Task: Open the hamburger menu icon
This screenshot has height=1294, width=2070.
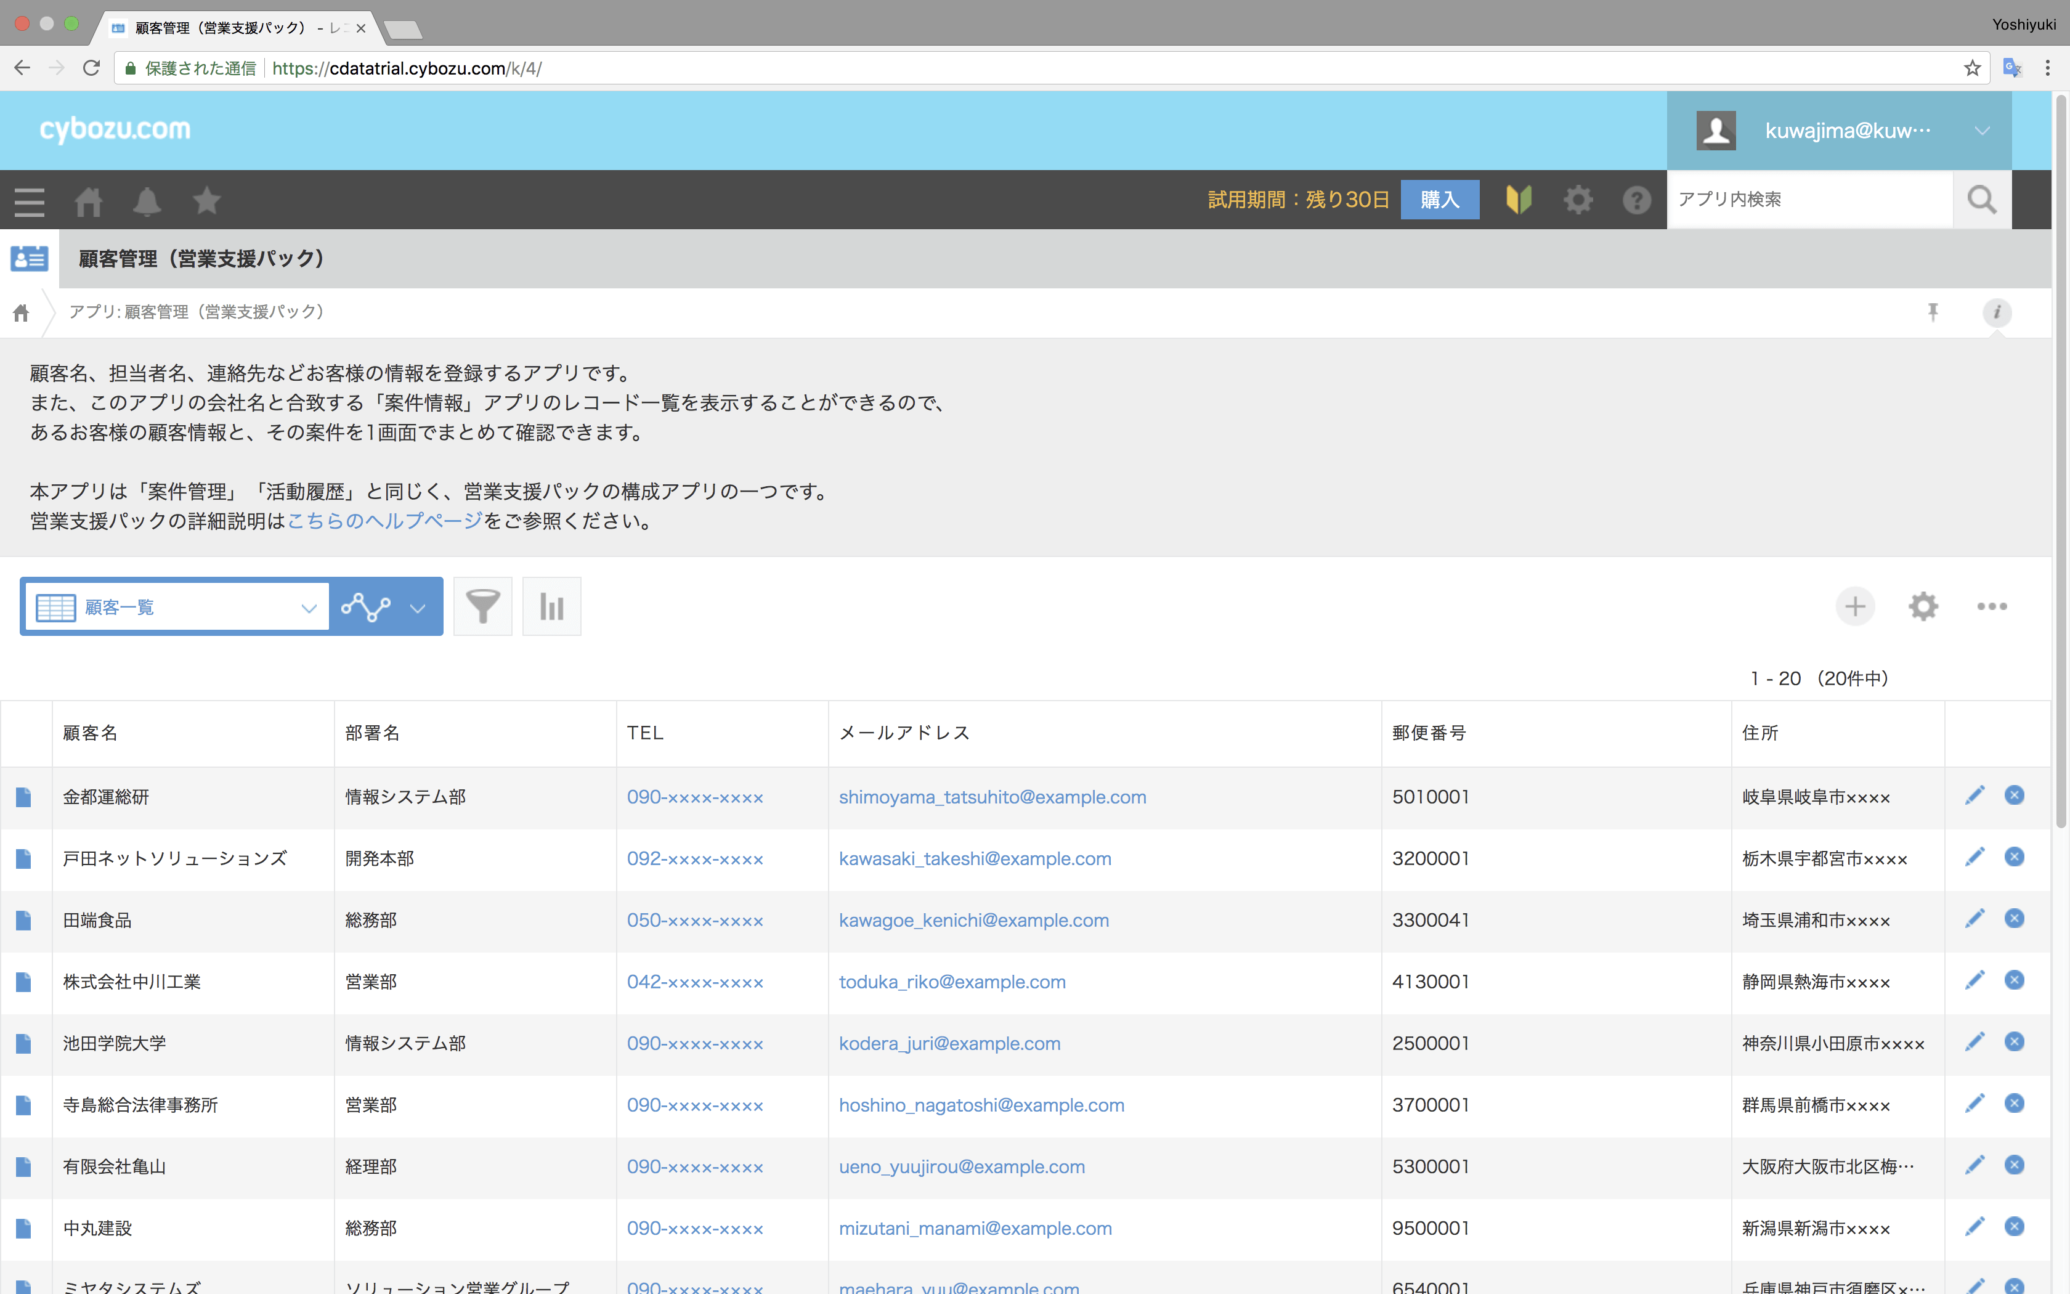Action: (x=29, y=201)
